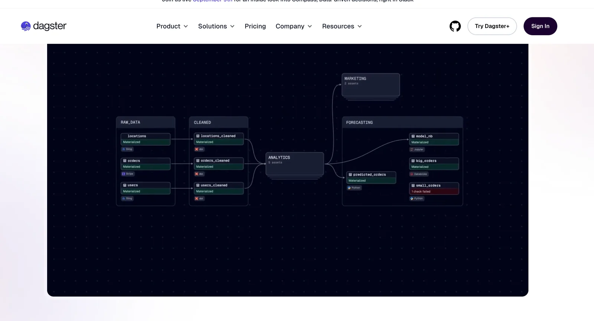Expand the Solutions menu

(216, 26)
